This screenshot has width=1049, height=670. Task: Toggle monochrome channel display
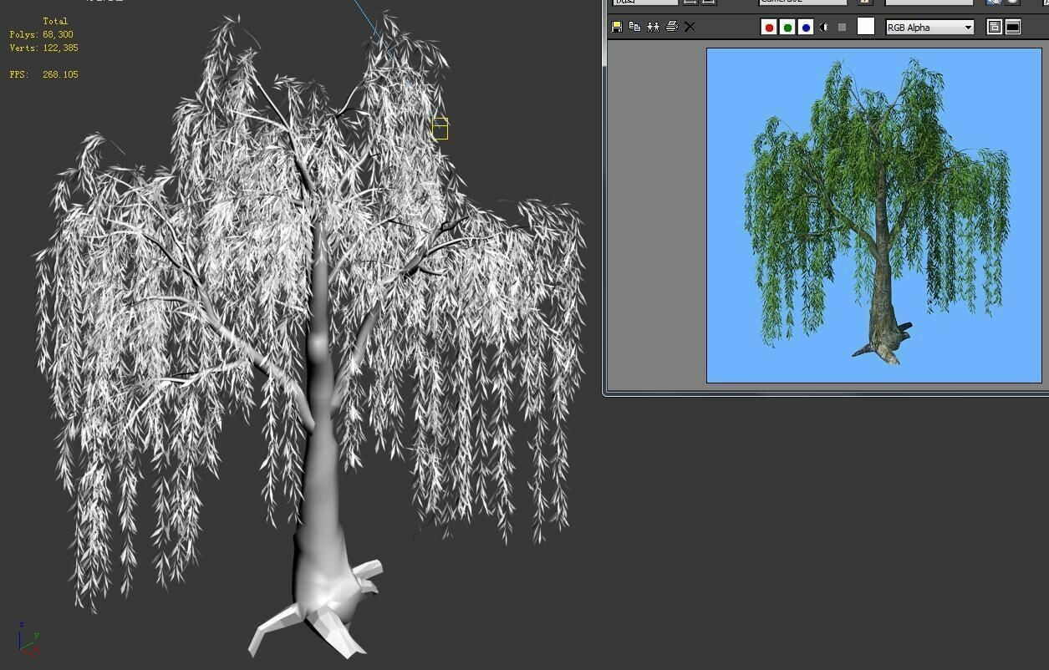pos(822,26)
